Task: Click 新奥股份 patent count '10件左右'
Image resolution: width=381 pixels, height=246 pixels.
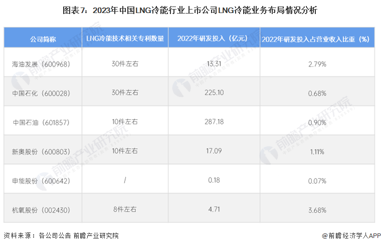Action: coord(125,151)
